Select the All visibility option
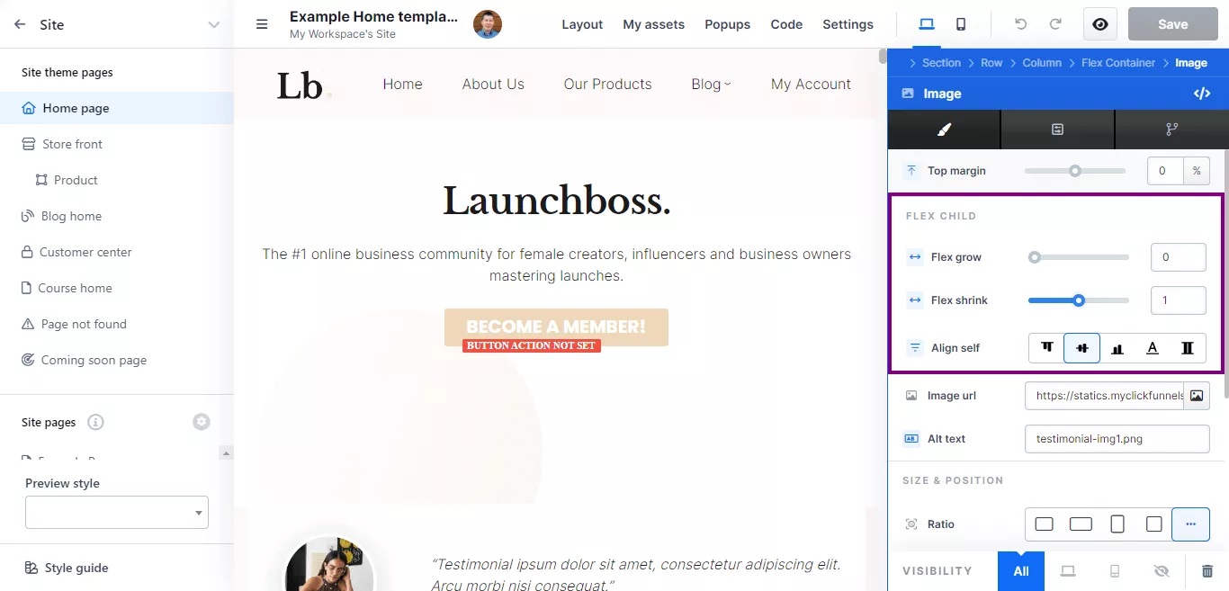 [x=1020, y=571]
